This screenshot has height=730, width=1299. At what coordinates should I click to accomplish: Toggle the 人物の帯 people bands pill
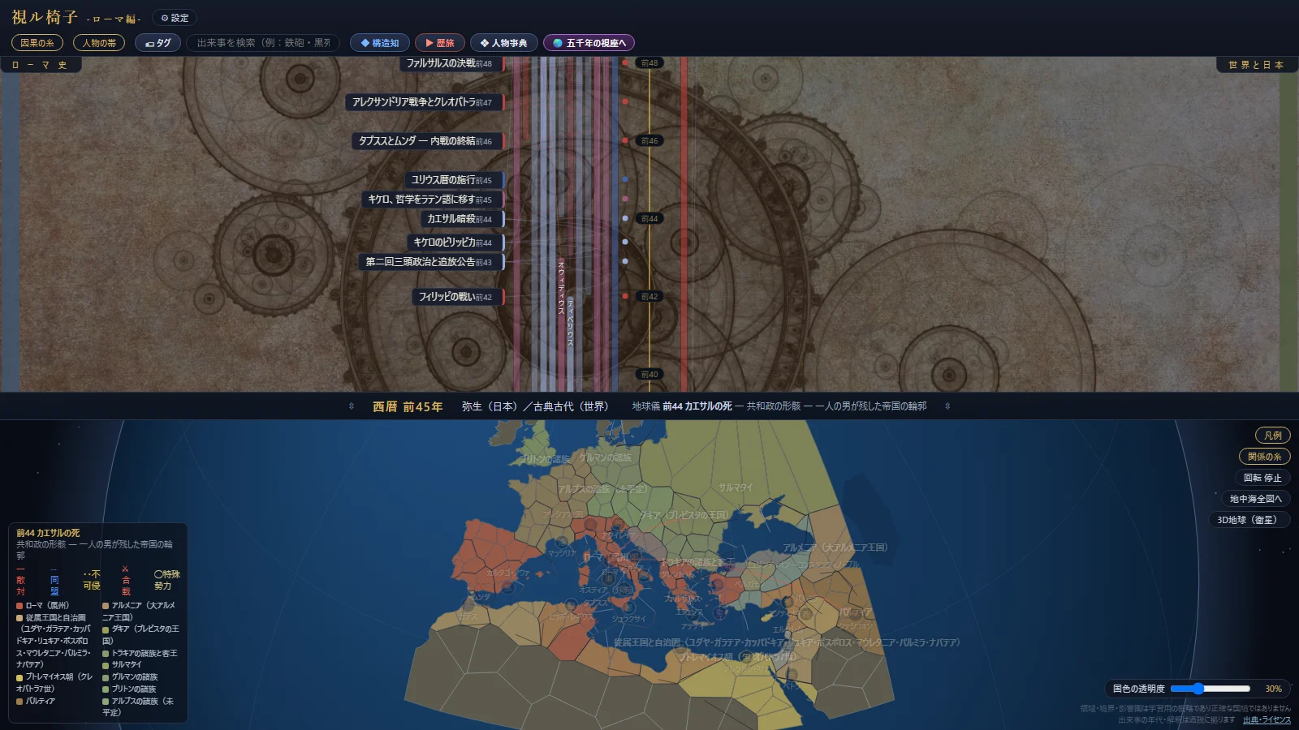(x=99, y=43)
